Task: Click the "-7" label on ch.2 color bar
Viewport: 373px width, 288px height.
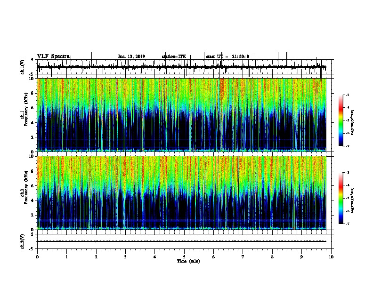Action: 347,224
